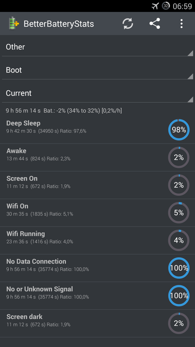Open the Wifi Running entry
This screenshot has width=195, height=347.
(97, 240)
